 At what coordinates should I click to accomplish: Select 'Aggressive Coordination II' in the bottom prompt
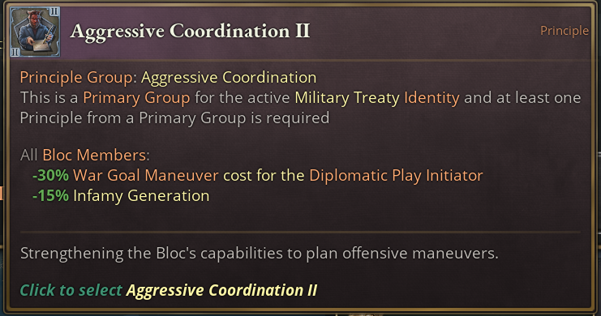pyautogui.click(x=222, y=290)
